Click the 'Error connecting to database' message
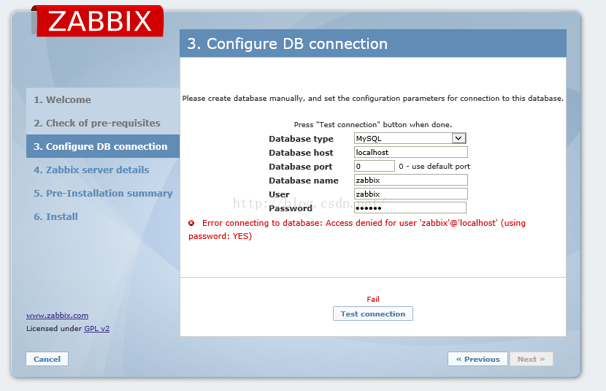Screen dimensions: 606x391 [357, 229]
